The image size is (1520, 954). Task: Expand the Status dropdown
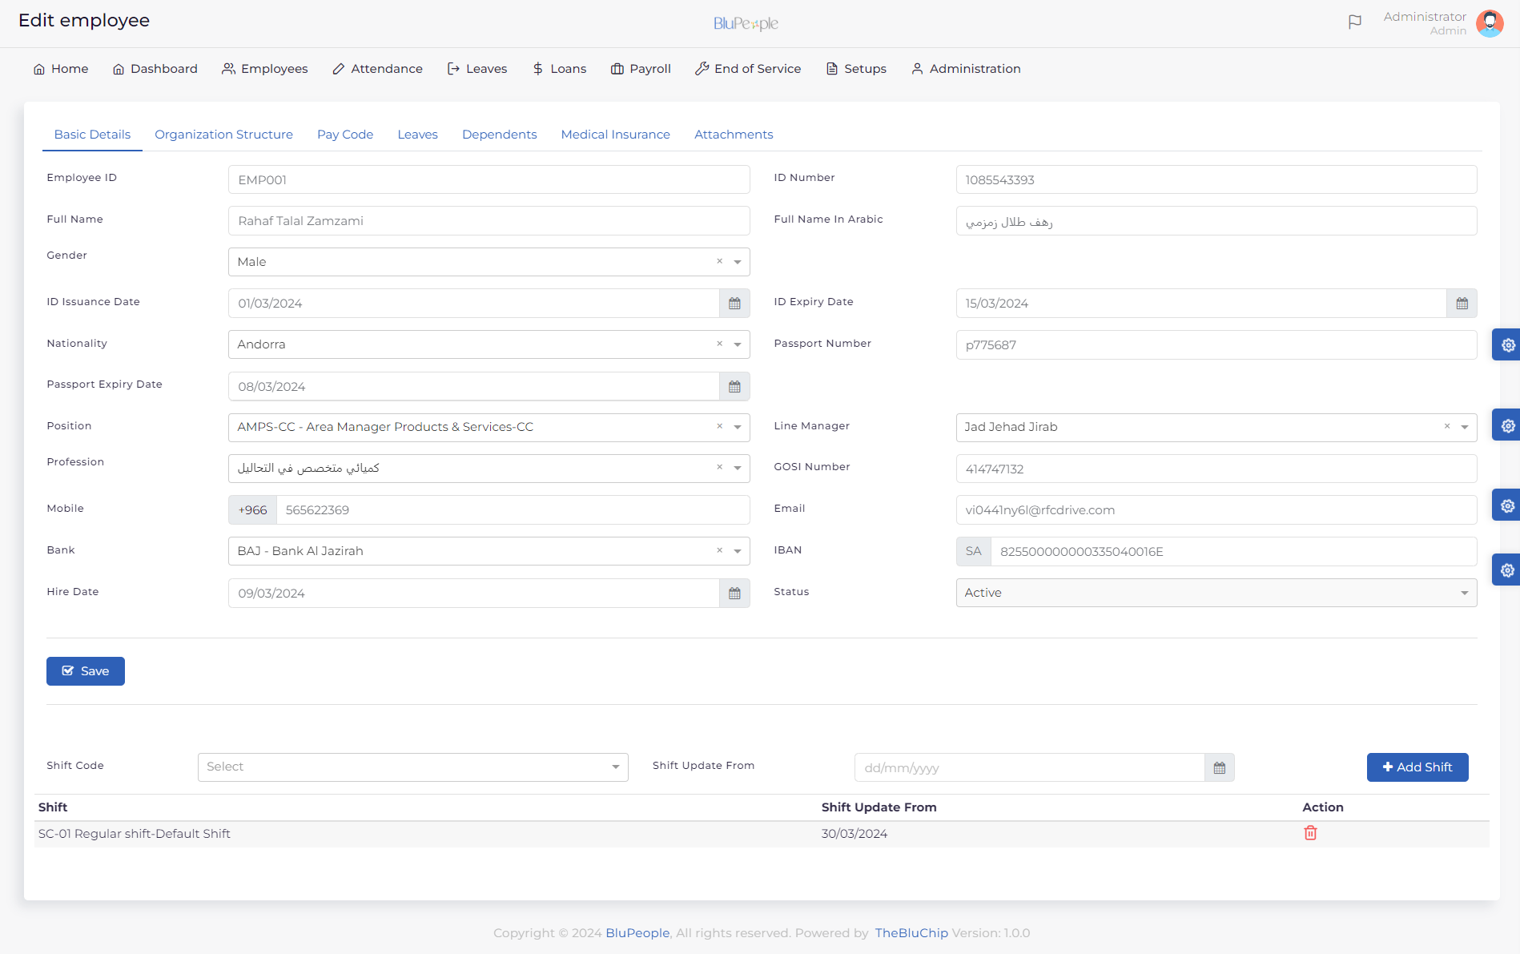pyautogui.click(x=1464, y=593)
